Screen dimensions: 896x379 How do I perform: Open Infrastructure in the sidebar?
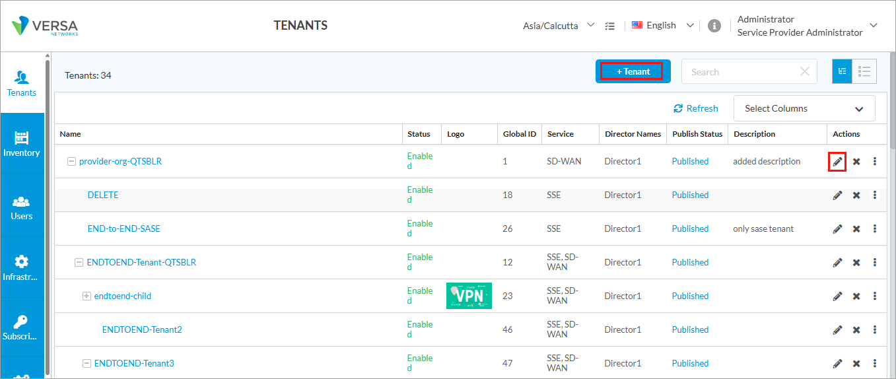point(22,267)
